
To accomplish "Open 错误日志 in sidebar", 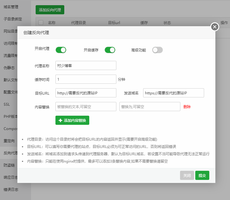I will (x=11, y=189).
